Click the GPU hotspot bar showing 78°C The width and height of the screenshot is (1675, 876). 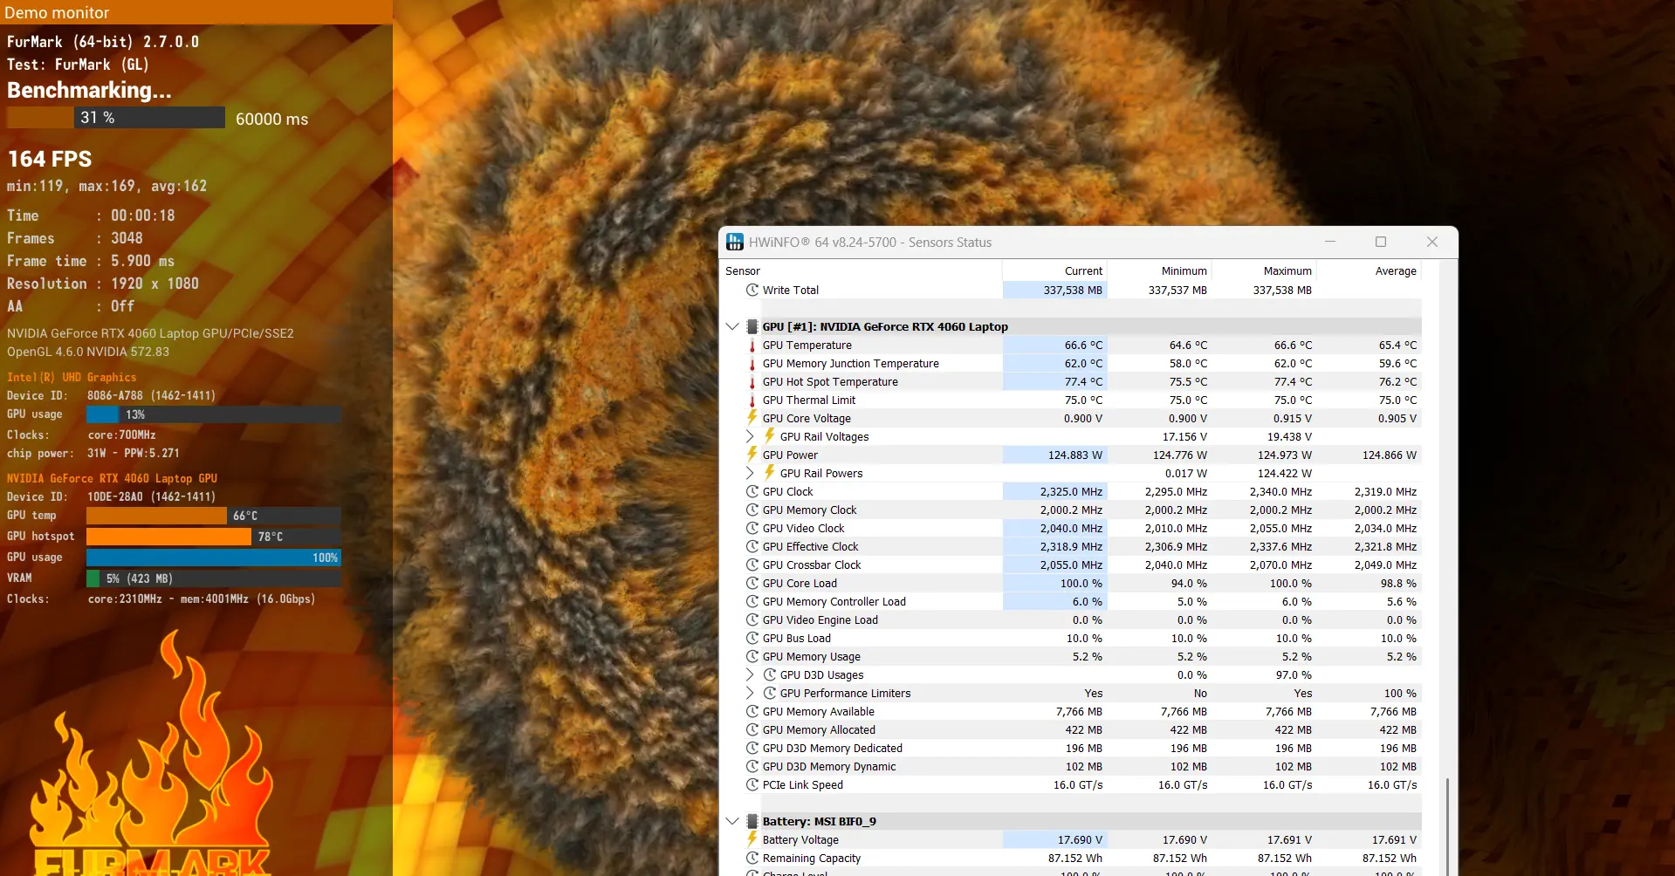click(214, 537)
